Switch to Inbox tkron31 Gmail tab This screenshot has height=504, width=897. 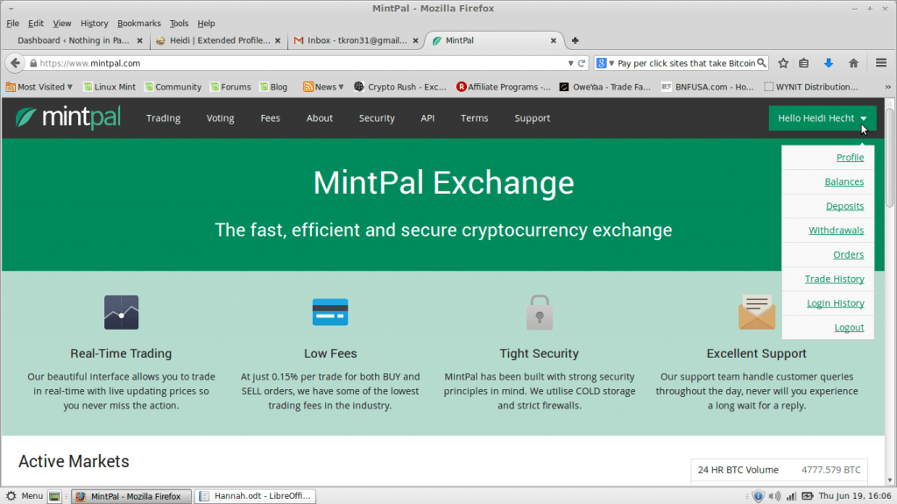(x=356, y=40)
